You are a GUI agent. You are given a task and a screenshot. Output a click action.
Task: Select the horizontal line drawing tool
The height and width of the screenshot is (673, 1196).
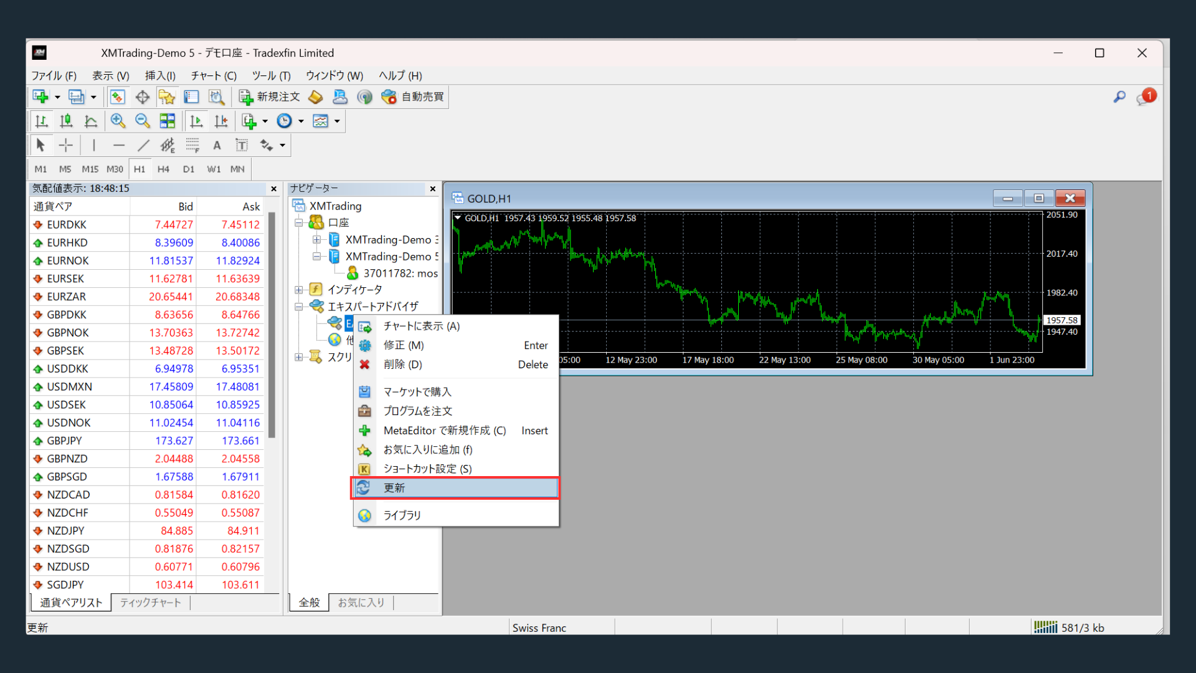tap(118, 145)
